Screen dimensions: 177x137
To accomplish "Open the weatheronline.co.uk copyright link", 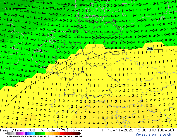I will click(x=154, y=134).
